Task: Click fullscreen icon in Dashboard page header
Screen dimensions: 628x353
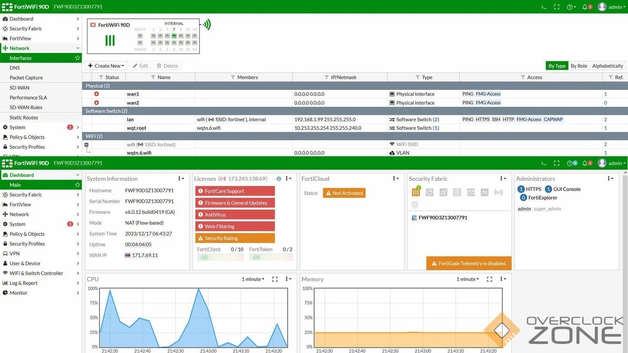Action: [x=557, y=163]
